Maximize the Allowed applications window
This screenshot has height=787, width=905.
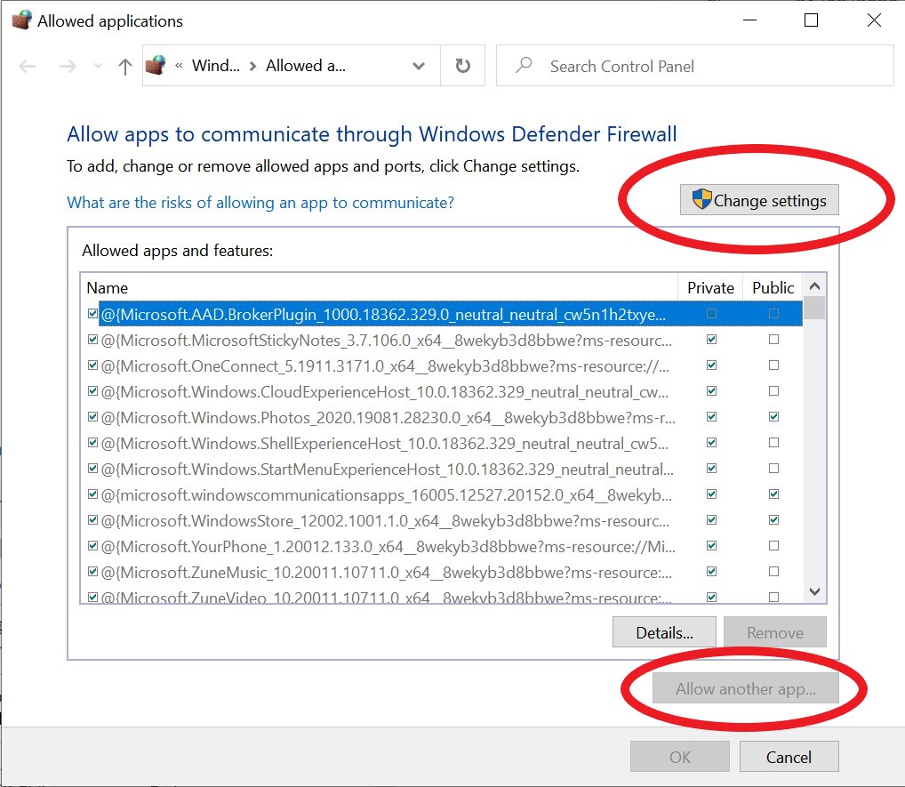[x=811, y=20]
